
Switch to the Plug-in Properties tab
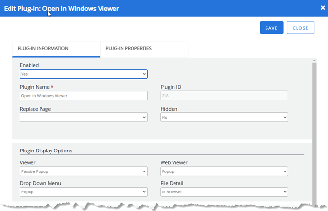(128, 49)
